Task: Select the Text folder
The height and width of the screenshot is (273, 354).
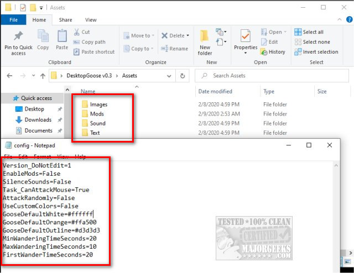Action: coord(91,133)
